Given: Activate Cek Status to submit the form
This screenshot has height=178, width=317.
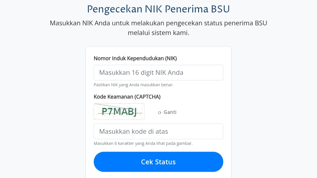Looking at the screenshot, I should click(158, 162).
